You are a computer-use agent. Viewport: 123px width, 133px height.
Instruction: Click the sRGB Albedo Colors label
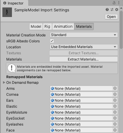[23, 41]
